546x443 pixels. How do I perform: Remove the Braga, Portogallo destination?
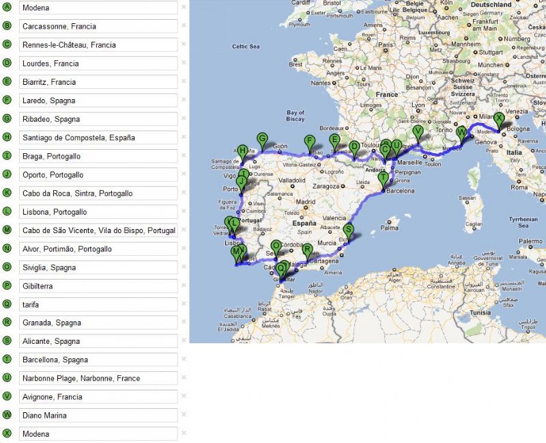click(x=184, y=156)
